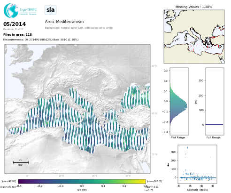
Task: Click the yellow end of the colorbar
Action: coord(143,181)
